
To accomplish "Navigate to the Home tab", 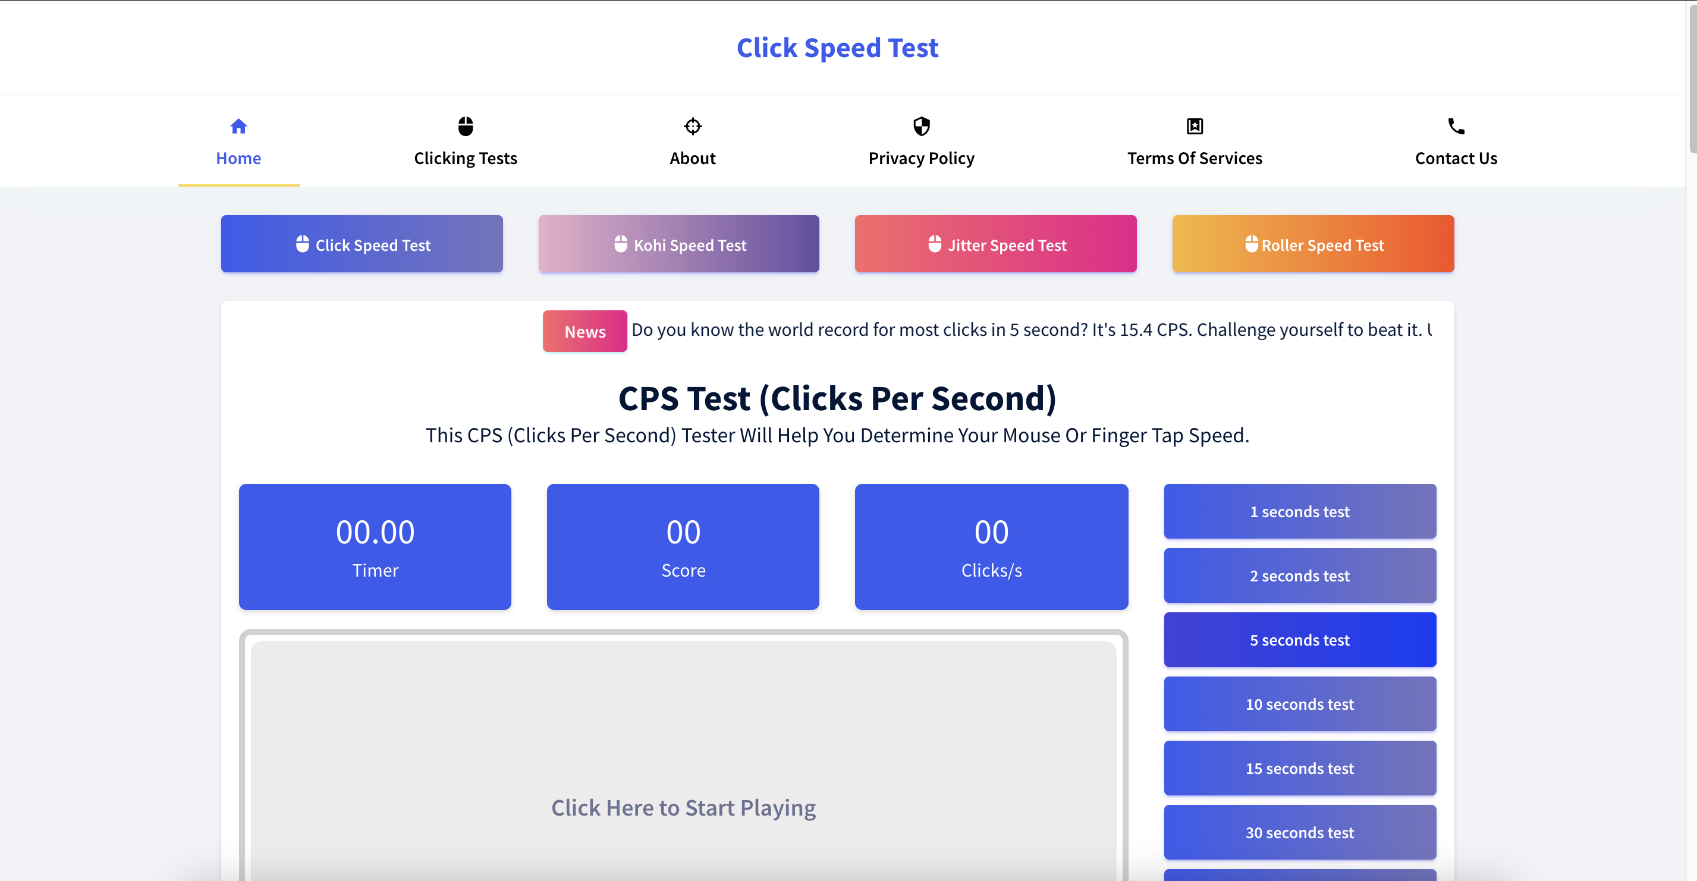I will click(239, 140).
